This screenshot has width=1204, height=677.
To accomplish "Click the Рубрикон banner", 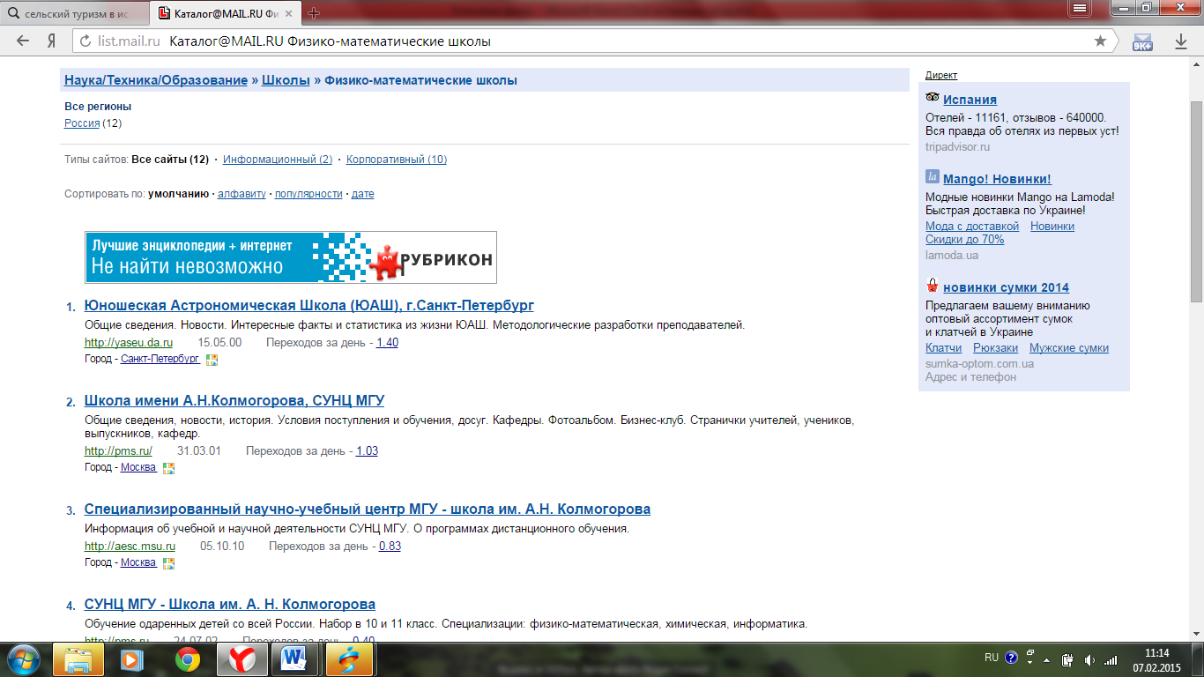I will pyautogui.click(x=291, y=257).
